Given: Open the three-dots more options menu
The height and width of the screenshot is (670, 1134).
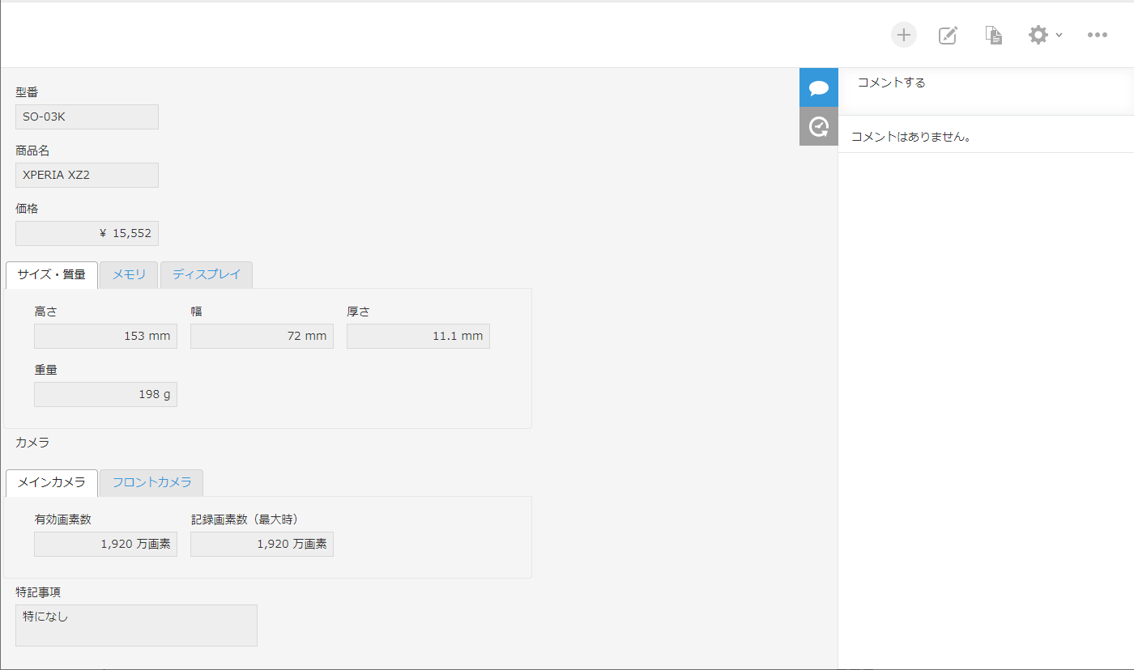Looking at the screenshot, I should 1098,35.
